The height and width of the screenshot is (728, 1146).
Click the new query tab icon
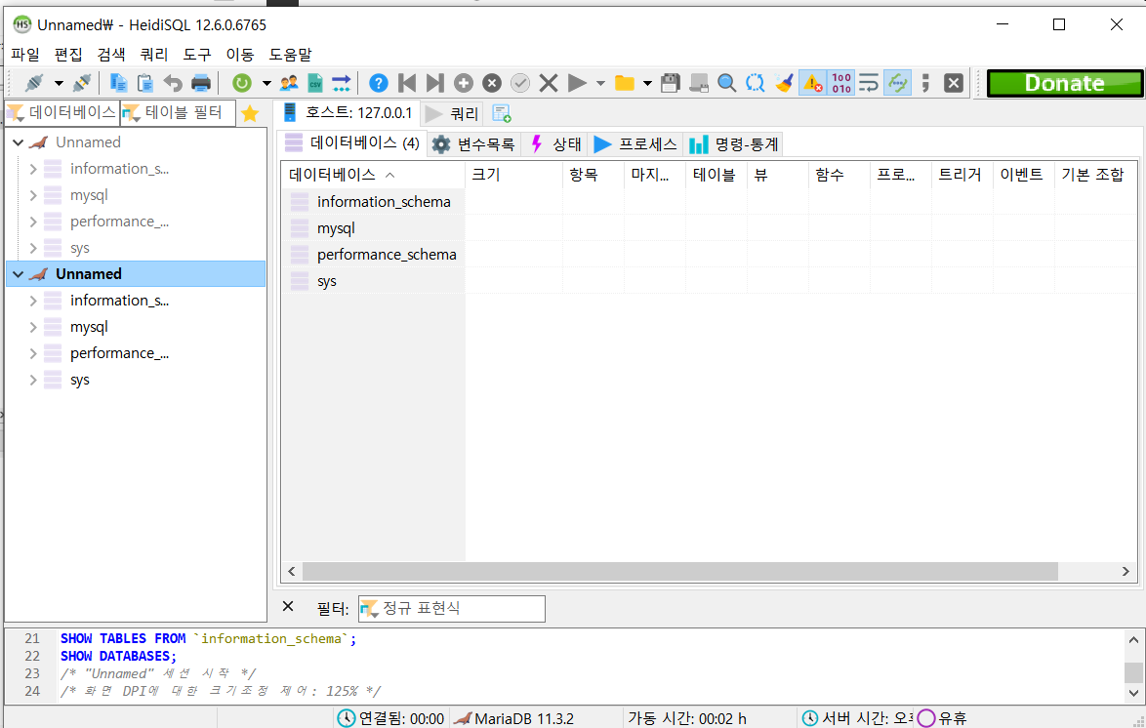tap(502, 114)
